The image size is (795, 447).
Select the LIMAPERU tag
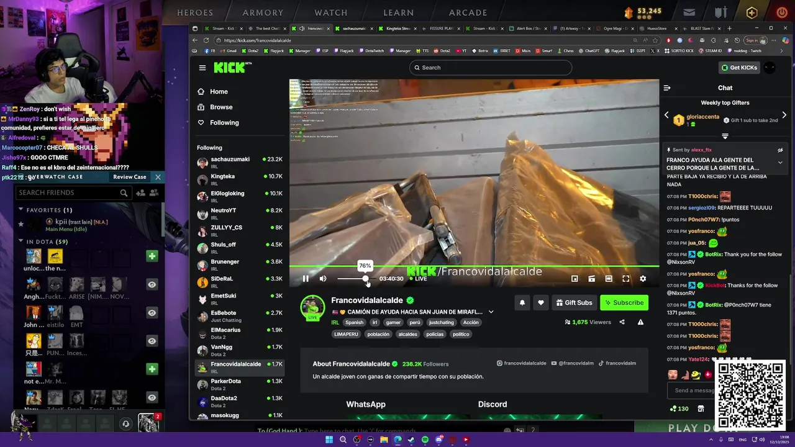tap(346, 335)
